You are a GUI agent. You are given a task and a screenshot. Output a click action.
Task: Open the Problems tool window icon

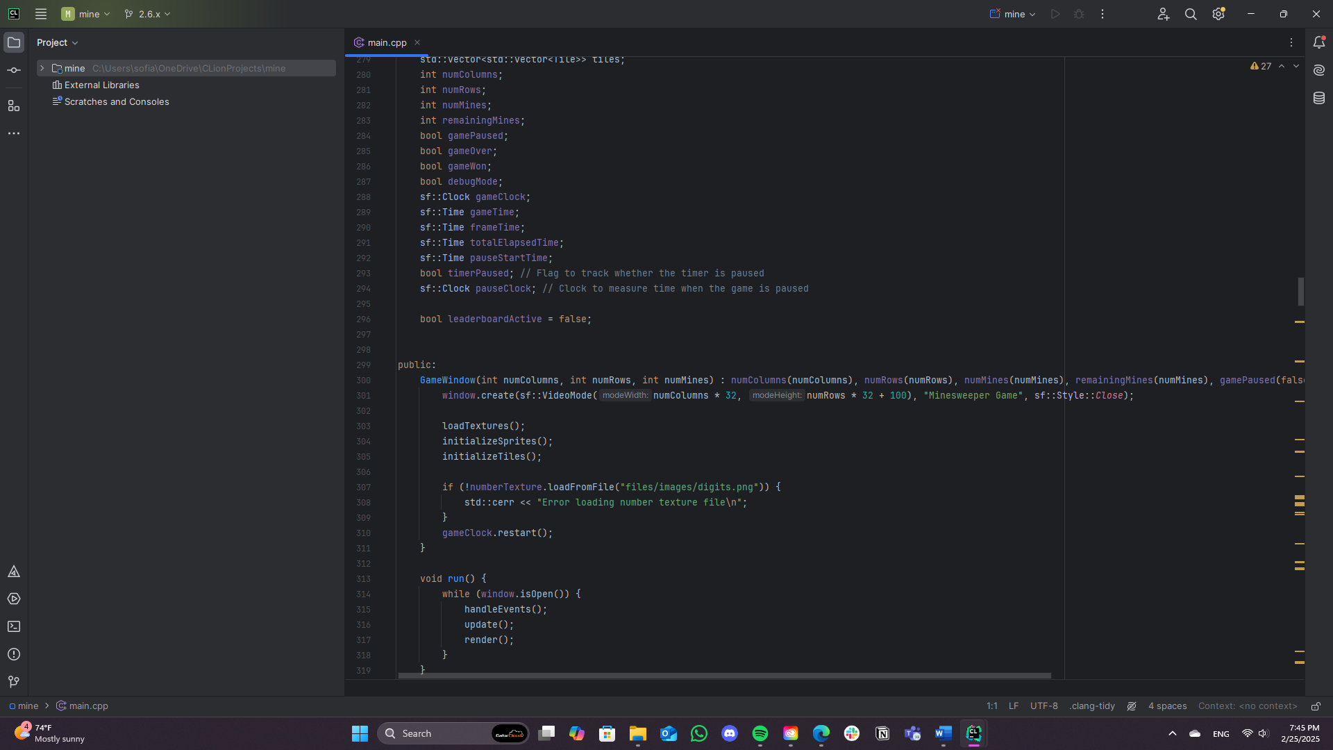coord(14,654)
